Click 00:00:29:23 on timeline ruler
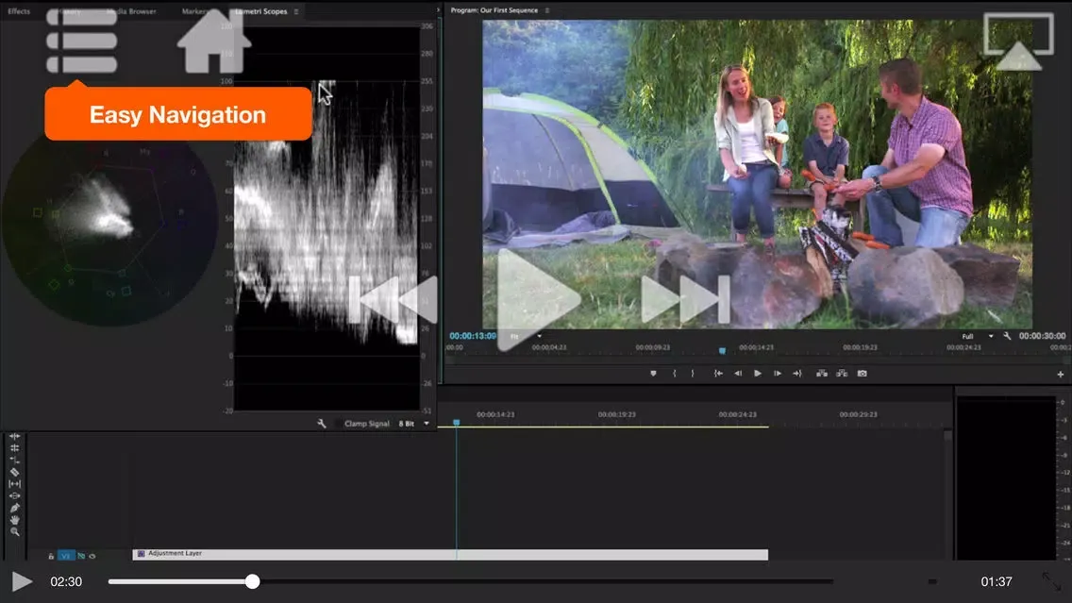The width and height of the screenshot is (1072, 603). (858, 414)
